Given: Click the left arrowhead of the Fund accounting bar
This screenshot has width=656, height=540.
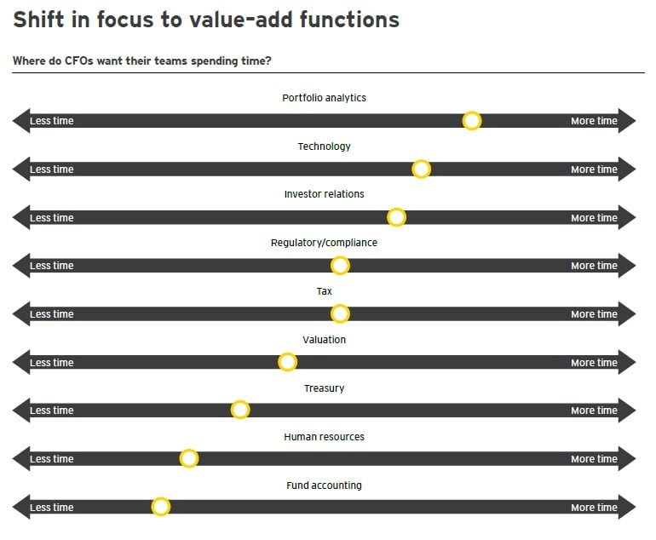Looking at the screenshot, I should pos(20,508).
